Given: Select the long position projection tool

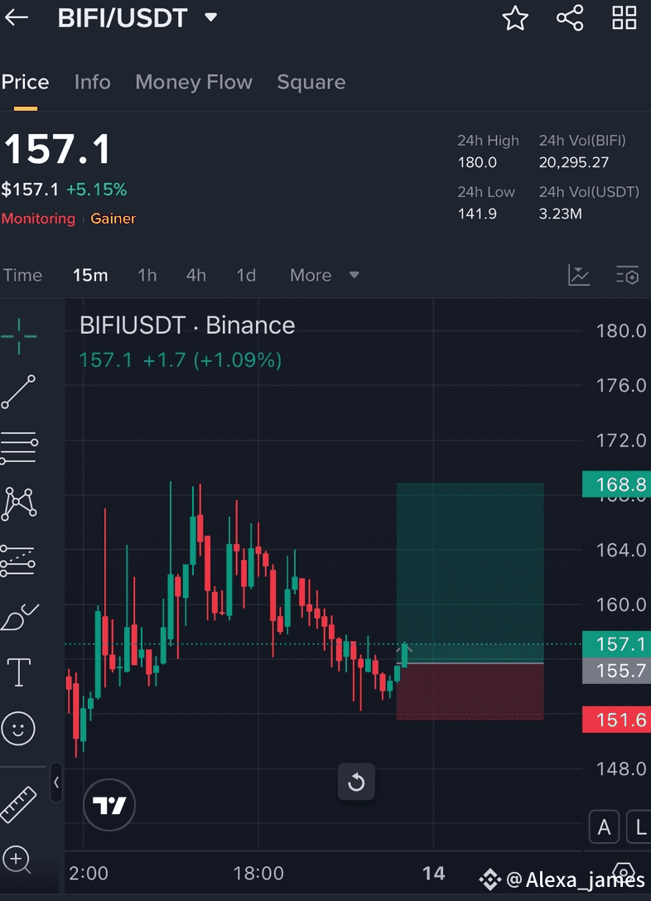Looking at the screenshot, I should pos(18,561).
